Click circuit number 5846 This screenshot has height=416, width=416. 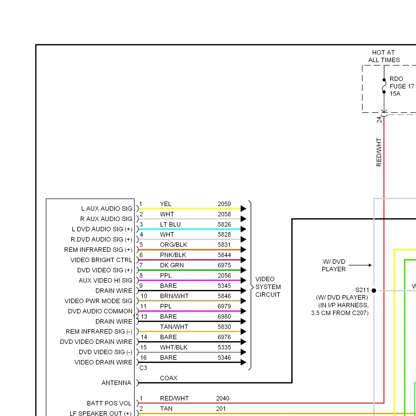point(224,296)
